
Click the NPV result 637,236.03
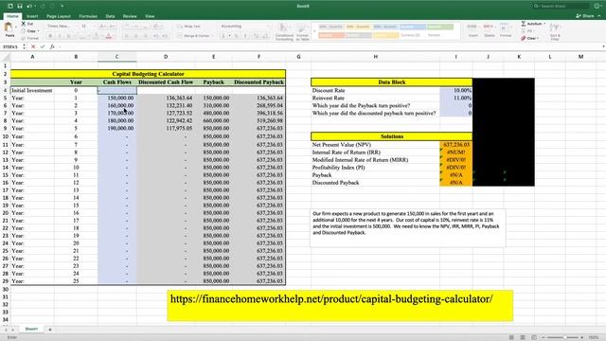coord(456,145)
